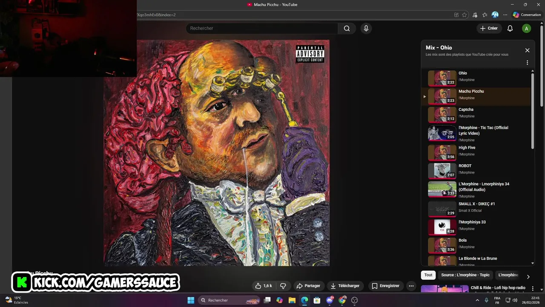Click the Télécharger download button
545x307 pixels.
(345, 286)
